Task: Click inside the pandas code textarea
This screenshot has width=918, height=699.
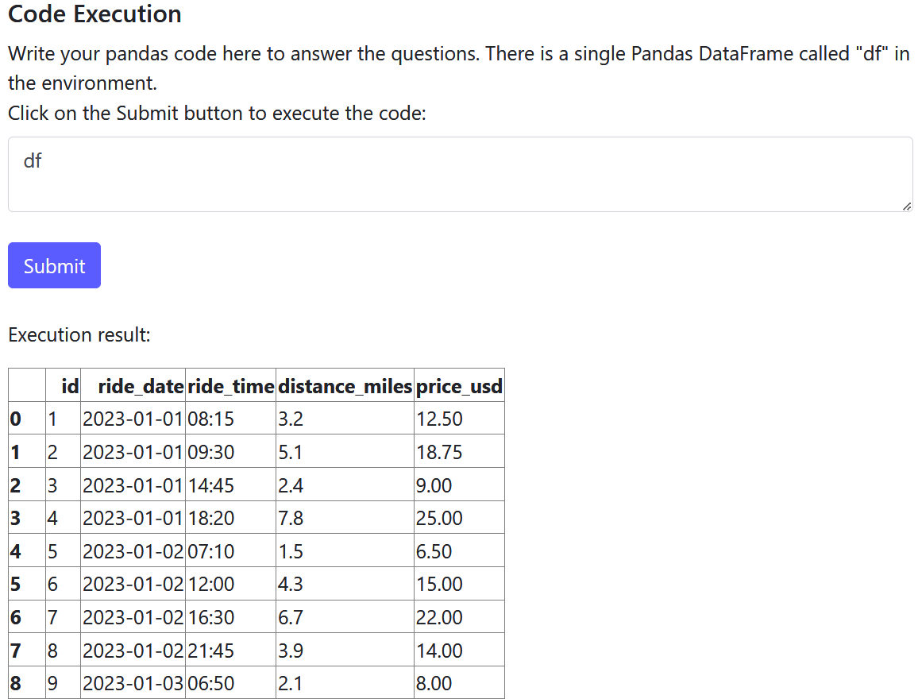Action: tap(459, 175)
